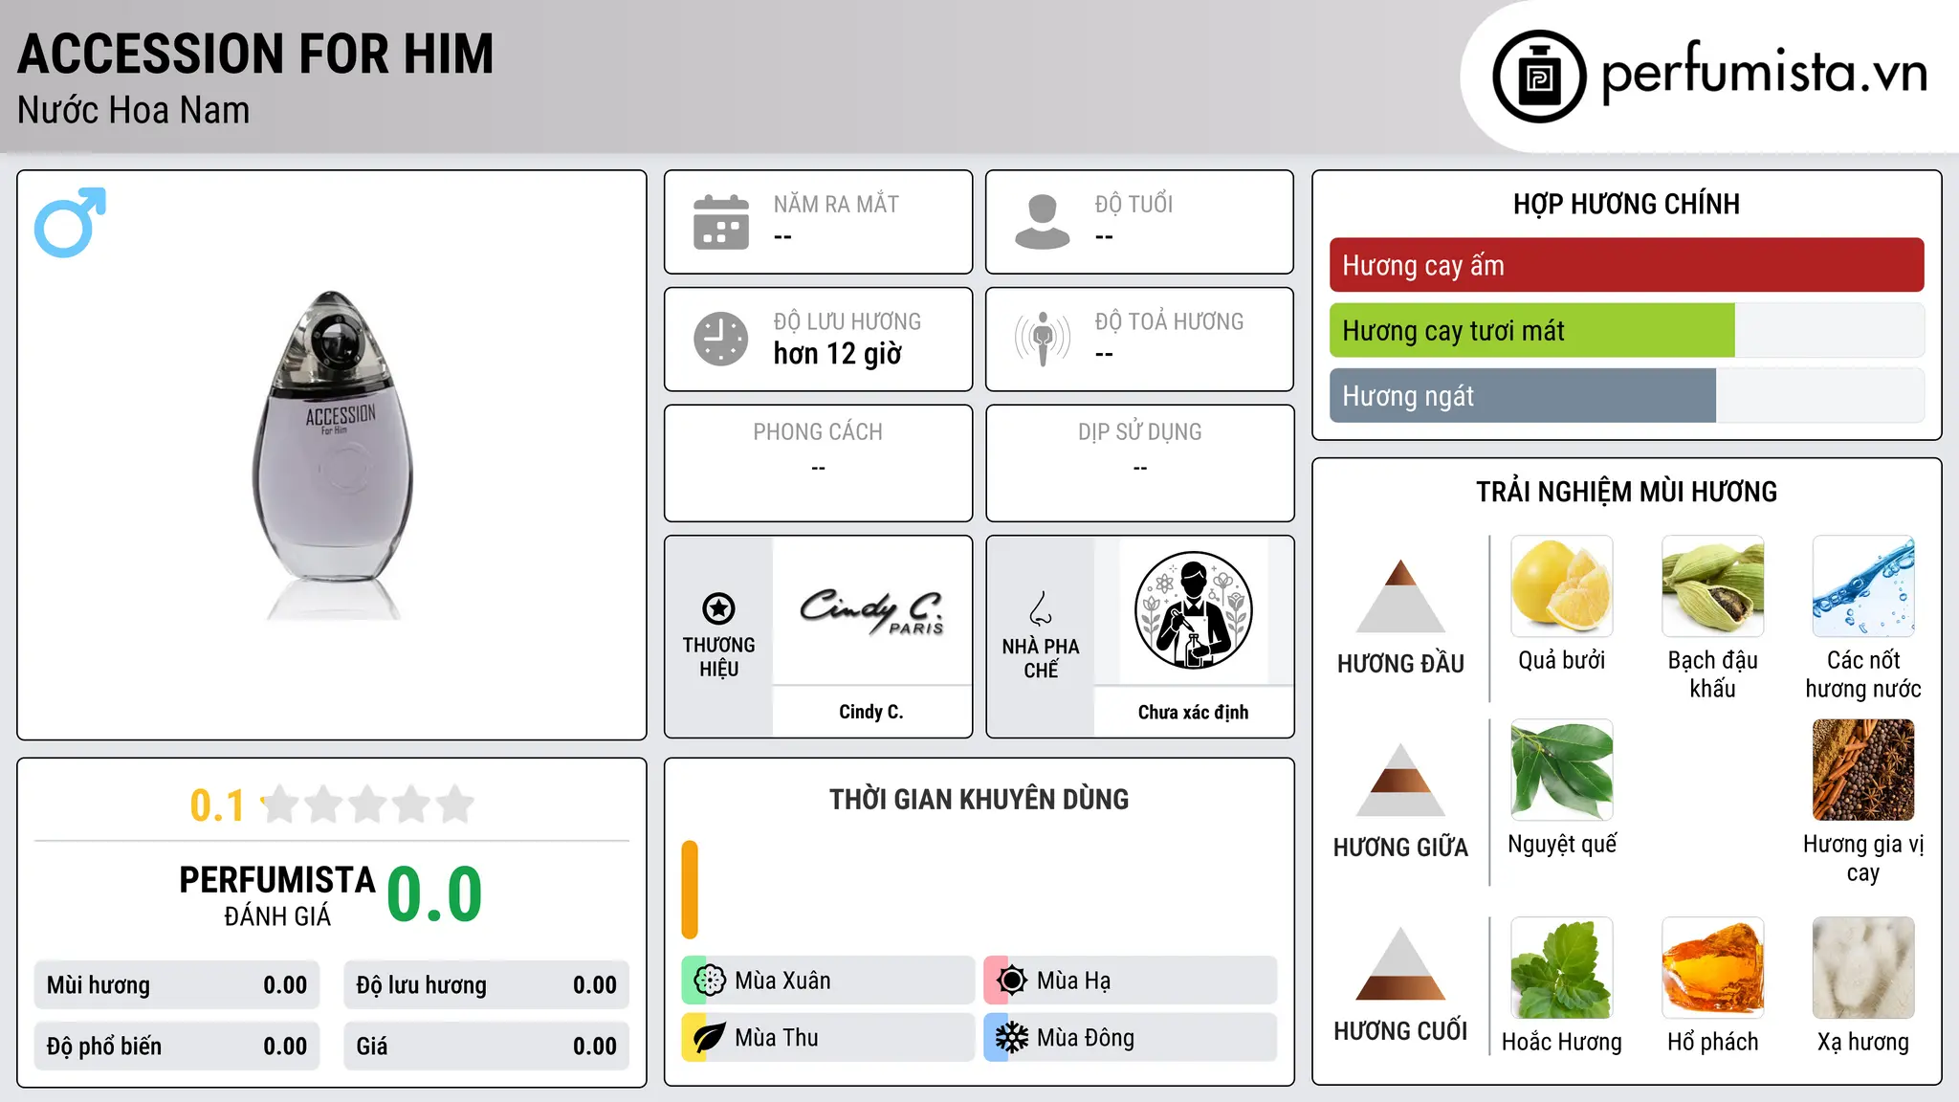Viewport: 1959px width, 1102px height.
Task: Click the green 0.0 Perfumista score
Action: pos(434,894)
